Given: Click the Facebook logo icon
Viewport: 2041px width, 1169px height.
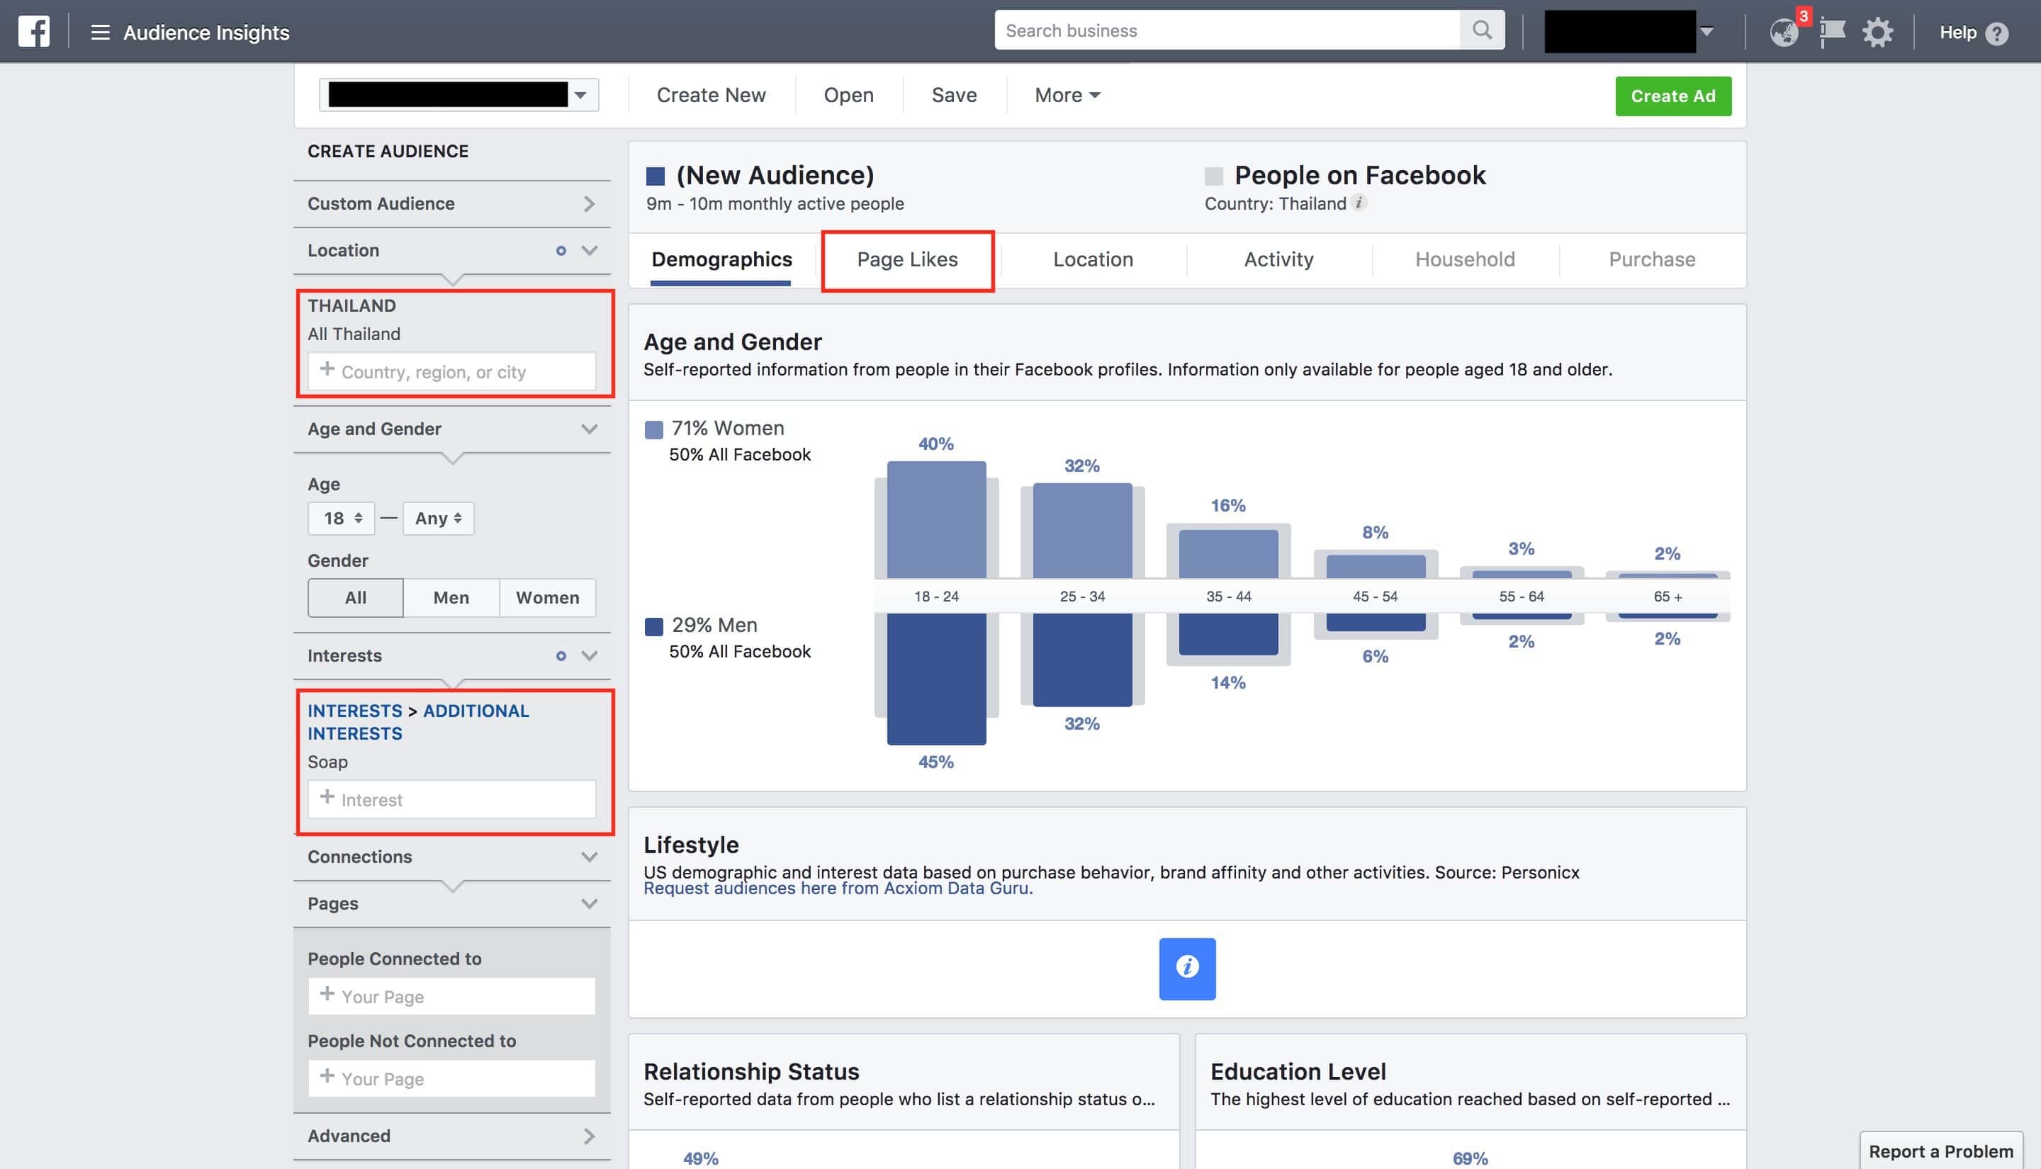Looking at the screenshot, I should pyautogui.click(x=34, y=31).
